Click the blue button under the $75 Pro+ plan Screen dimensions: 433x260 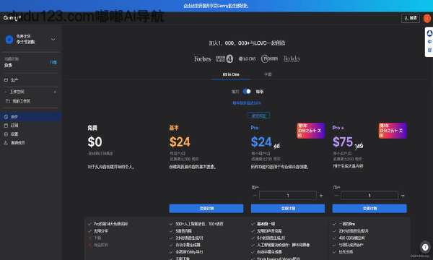pyautogui.click(x=369, y=209)
